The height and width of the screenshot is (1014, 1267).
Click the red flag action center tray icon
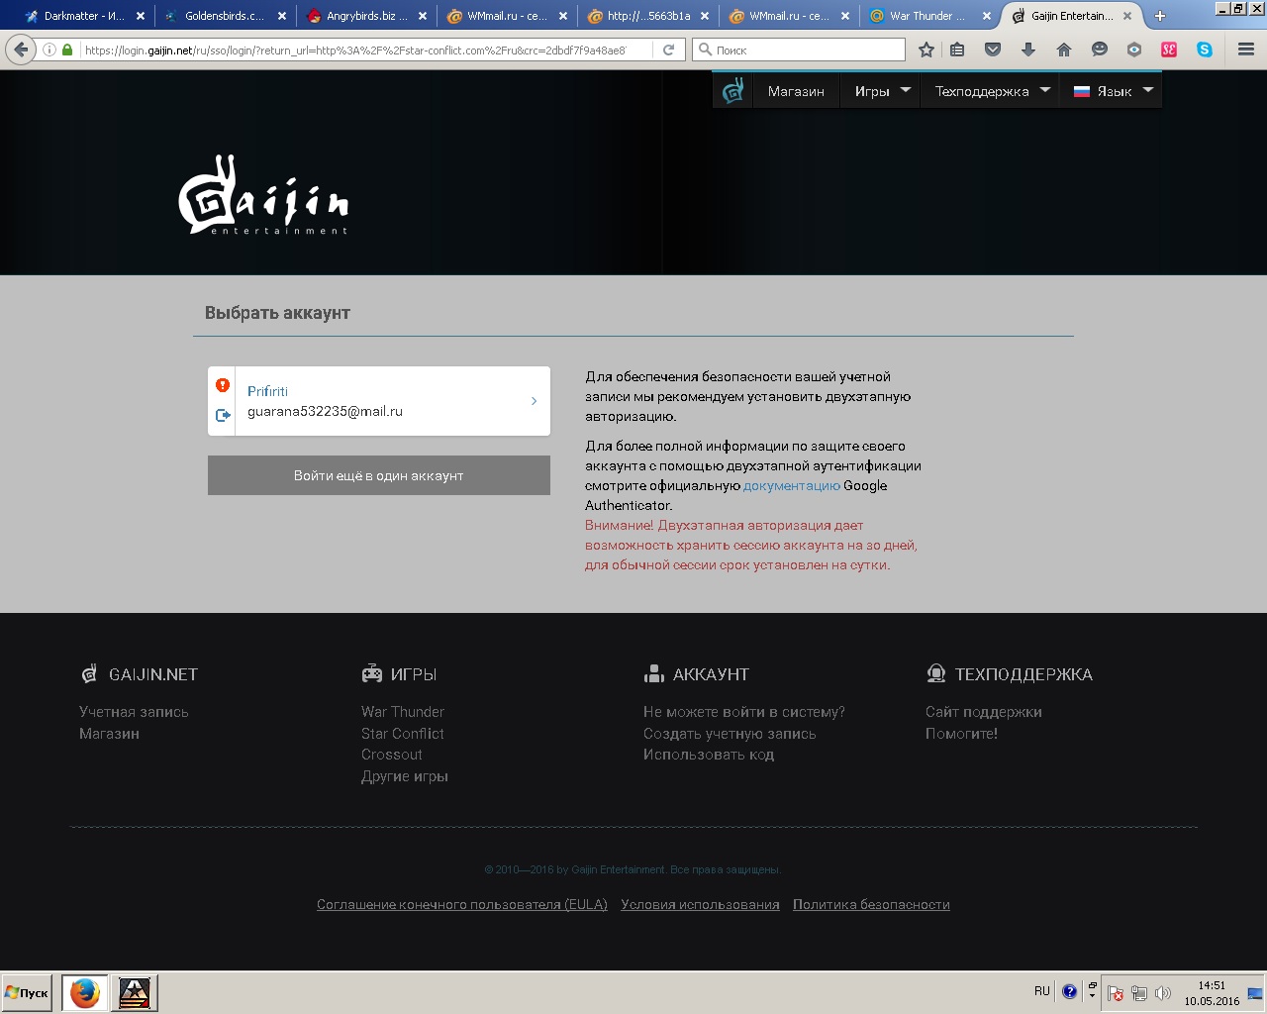coord(1115,993)
